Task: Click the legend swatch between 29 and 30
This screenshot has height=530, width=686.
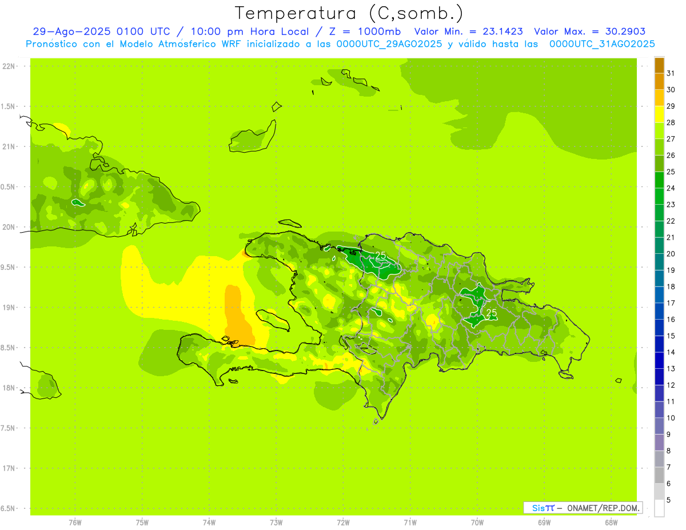Action: (x=659, y=98)
